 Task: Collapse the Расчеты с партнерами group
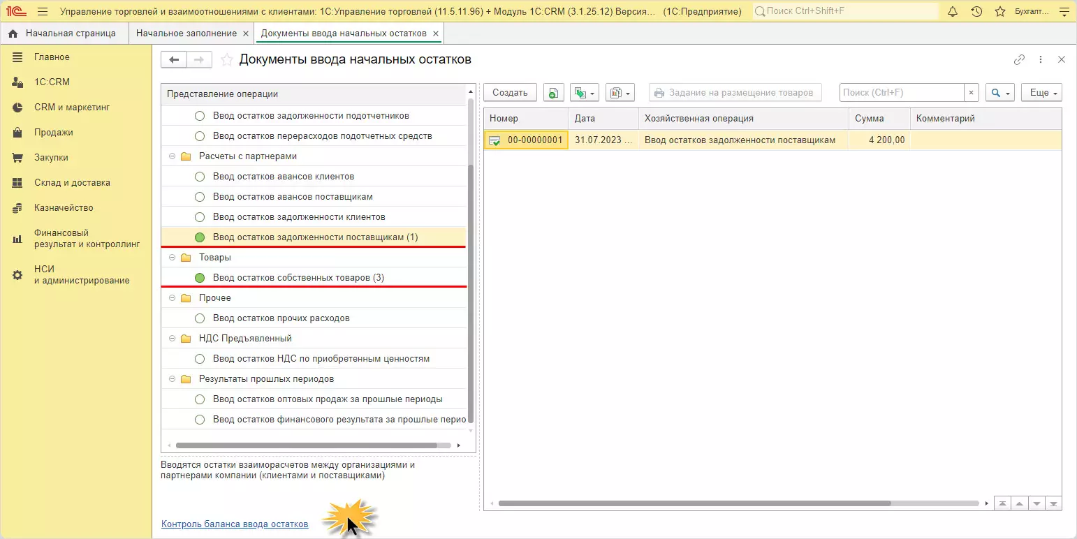[x=172, y=156]
